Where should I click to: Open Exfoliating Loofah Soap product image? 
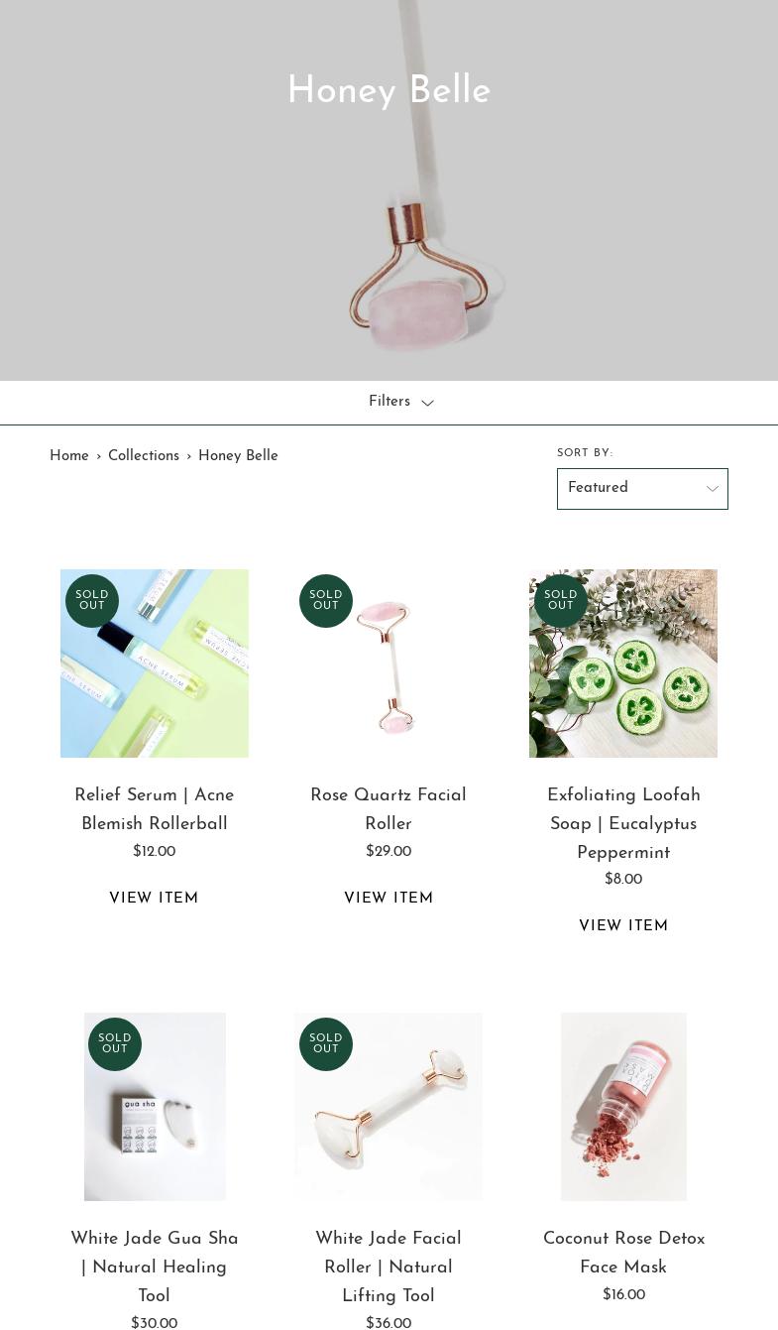[x=623, y=664]
